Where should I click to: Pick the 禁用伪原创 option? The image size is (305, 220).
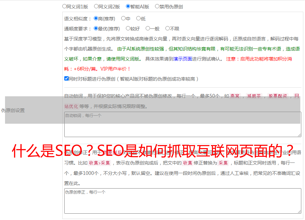tap(157, 6)
